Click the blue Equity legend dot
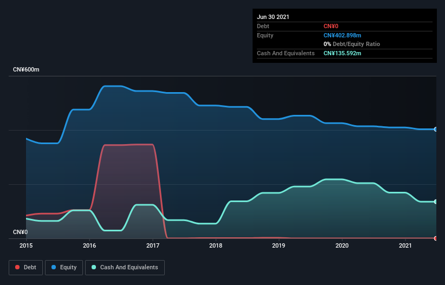The height and width of the screenshot is (285, 445). tap(54, 267)
